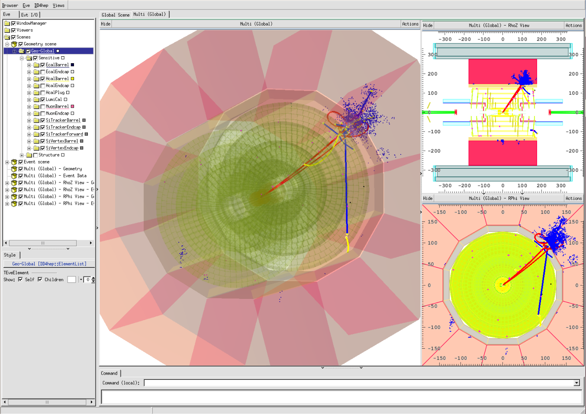
Task: Click the MuonBarrel folder icon
Action: coord(36,106)
